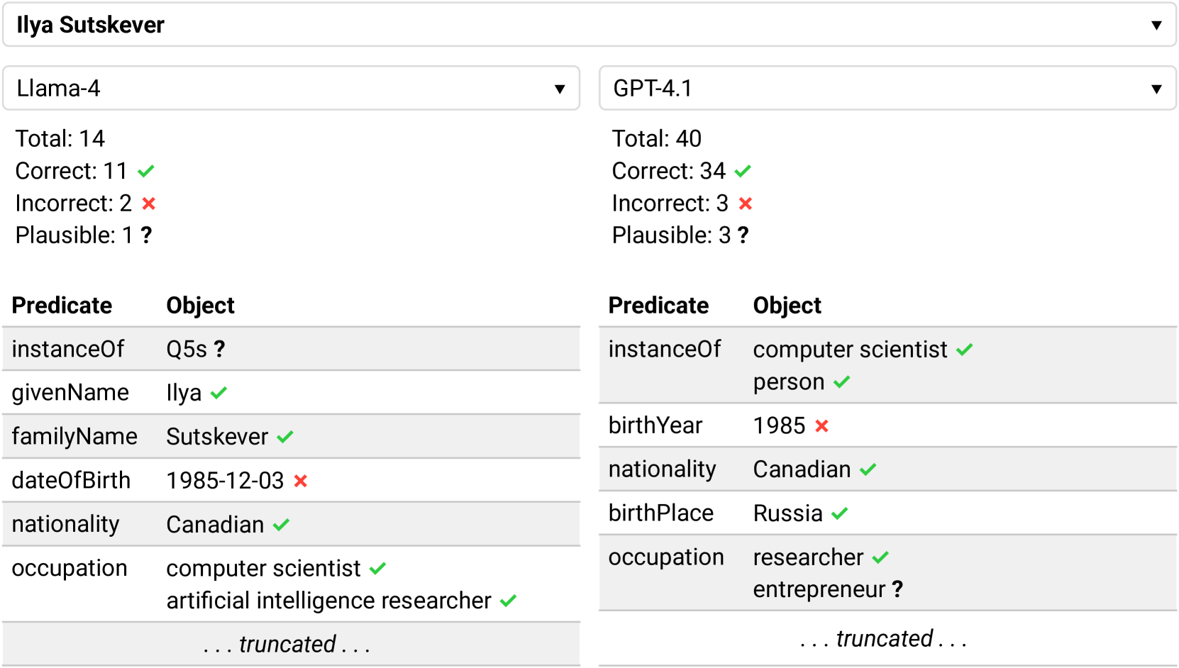Click the red cross beside birthYear 1985
Image resolution: width=1179 pixels, height=668 pixels.
(x=821, y=425)
